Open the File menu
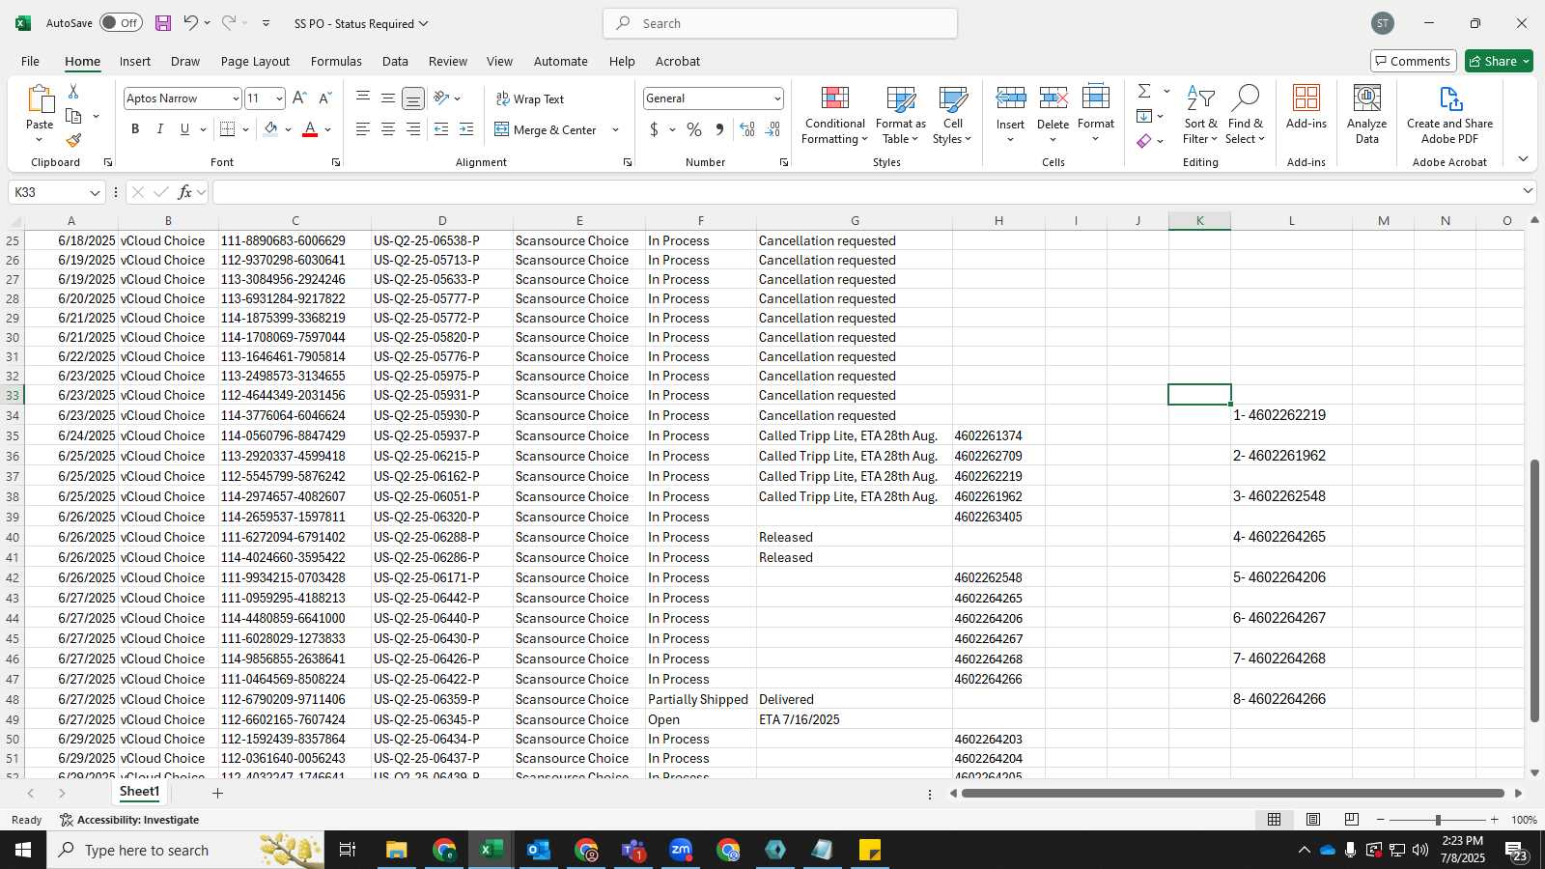Viewport: 1545px width, 869px height. [x=30, y=61]
